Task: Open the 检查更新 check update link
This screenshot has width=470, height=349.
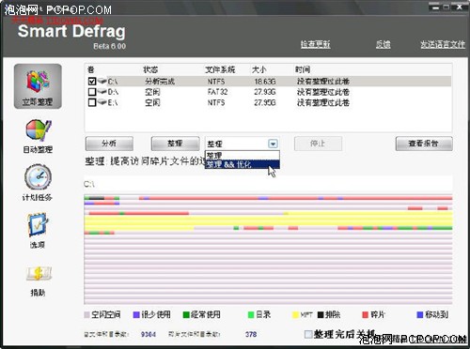Action: 316,44
